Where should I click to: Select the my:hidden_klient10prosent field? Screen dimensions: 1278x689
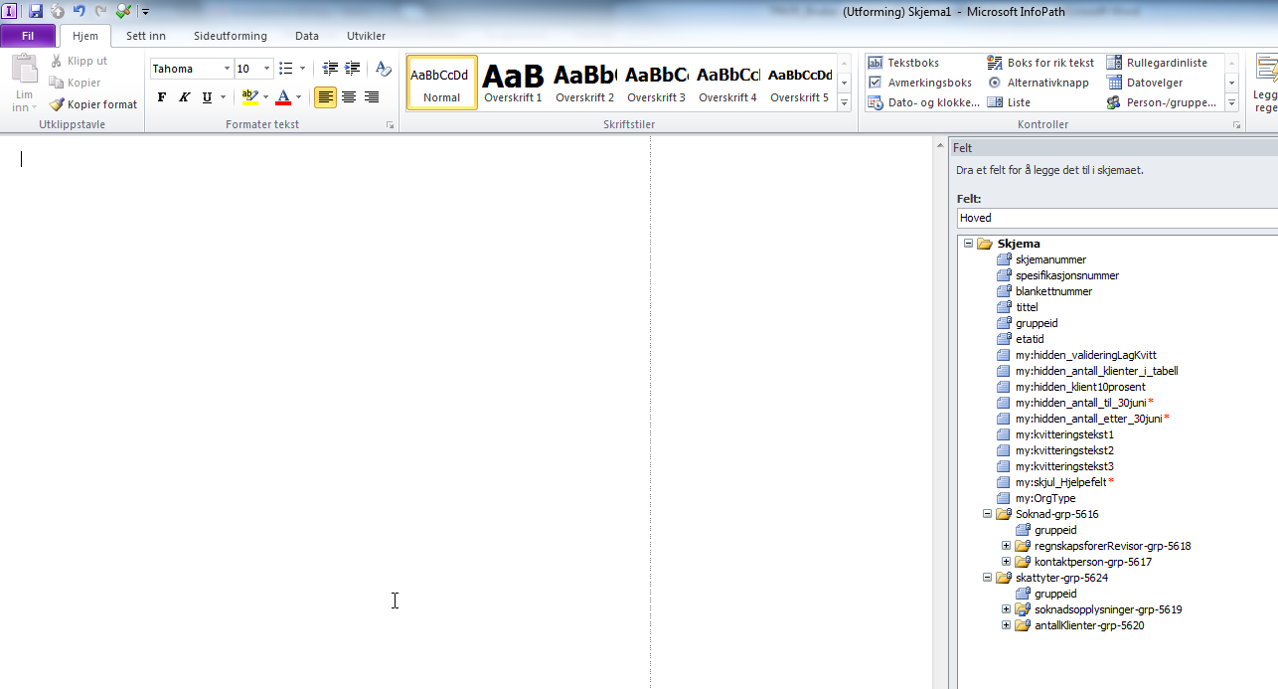[x=1080, y=387]
